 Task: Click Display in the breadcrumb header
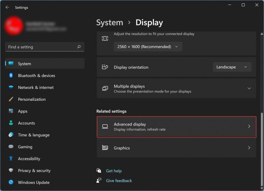pos(149,23)
